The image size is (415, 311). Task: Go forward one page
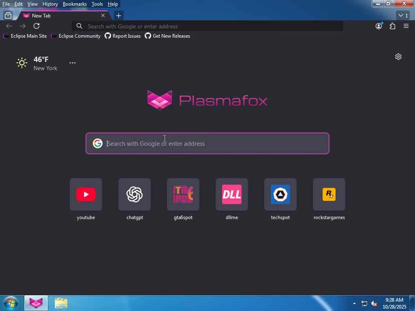[x=23, y=26]
